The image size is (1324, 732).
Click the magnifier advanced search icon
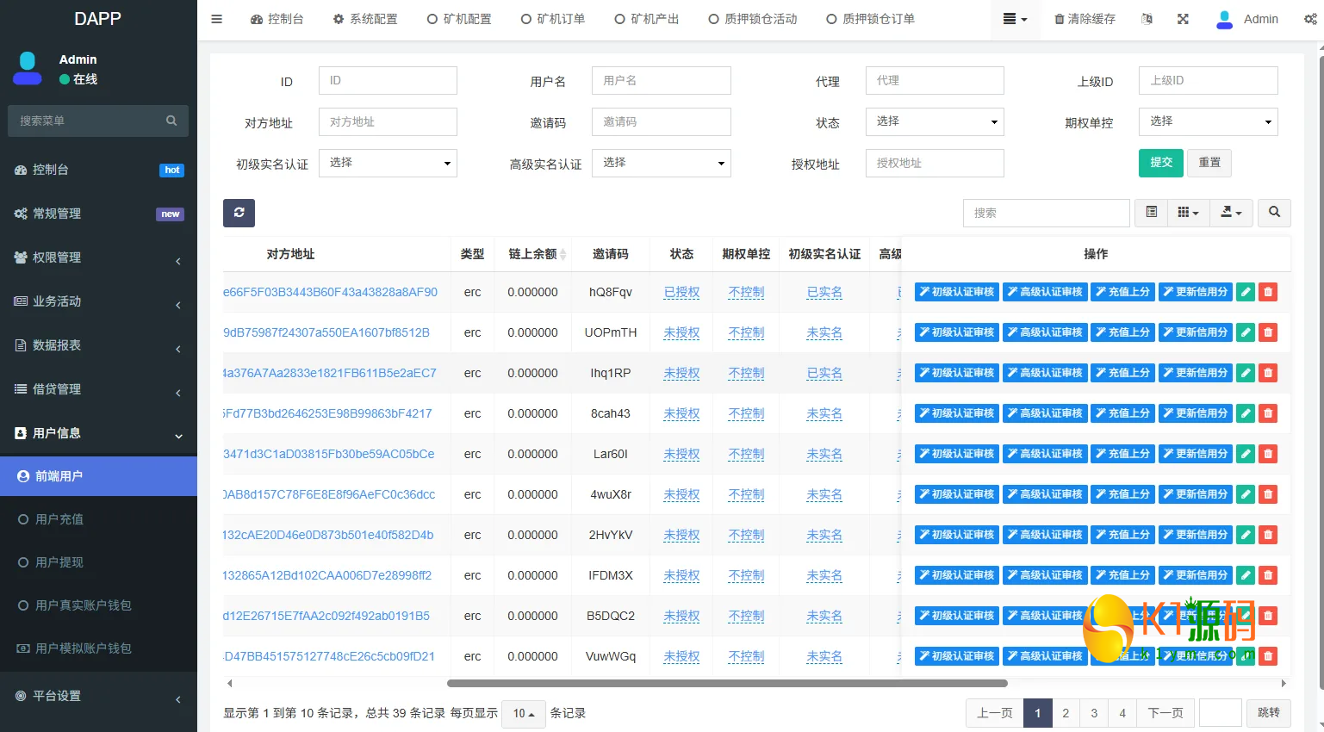(1274, 212)
